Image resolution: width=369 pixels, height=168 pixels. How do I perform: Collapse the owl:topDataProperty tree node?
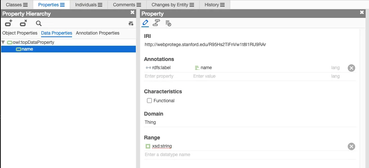tap(3, 42)
